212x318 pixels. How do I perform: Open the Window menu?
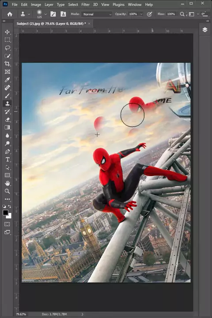[135, 4]
